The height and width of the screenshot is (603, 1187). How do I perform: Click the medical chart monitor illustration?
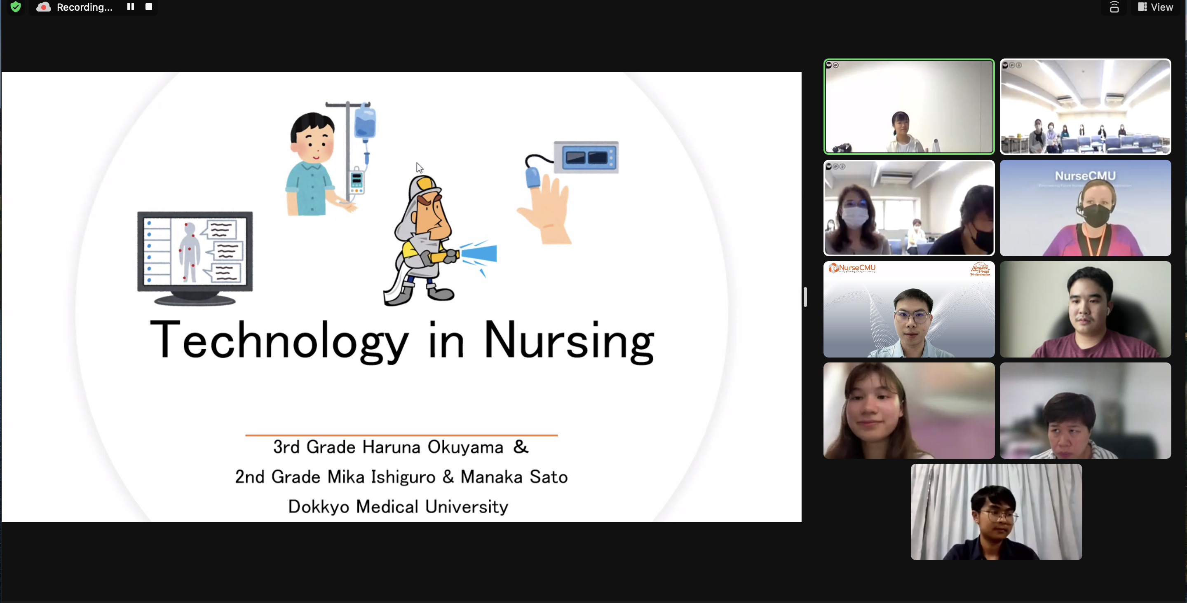pos(195,258)
